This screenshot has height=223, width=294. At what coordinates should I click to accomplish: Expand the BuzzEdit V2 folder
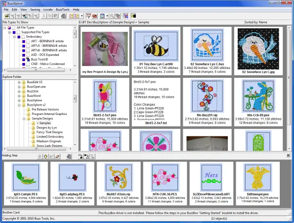19,82
